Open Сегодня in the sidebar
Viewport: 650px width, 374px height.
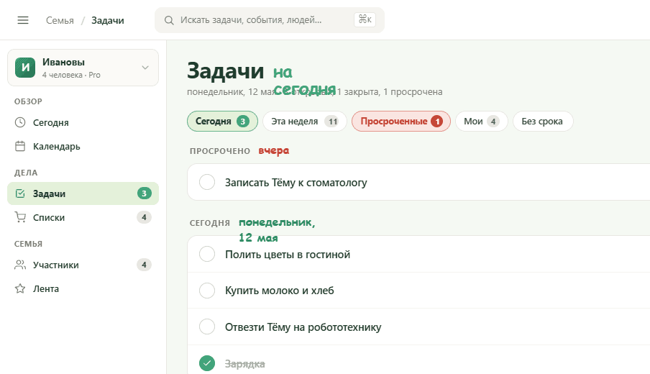tap(83, 122)
